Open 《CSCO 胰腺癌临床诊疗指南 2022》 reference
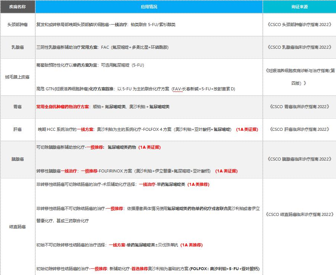Viewport: 336px width, 275px height. (300, 159)
